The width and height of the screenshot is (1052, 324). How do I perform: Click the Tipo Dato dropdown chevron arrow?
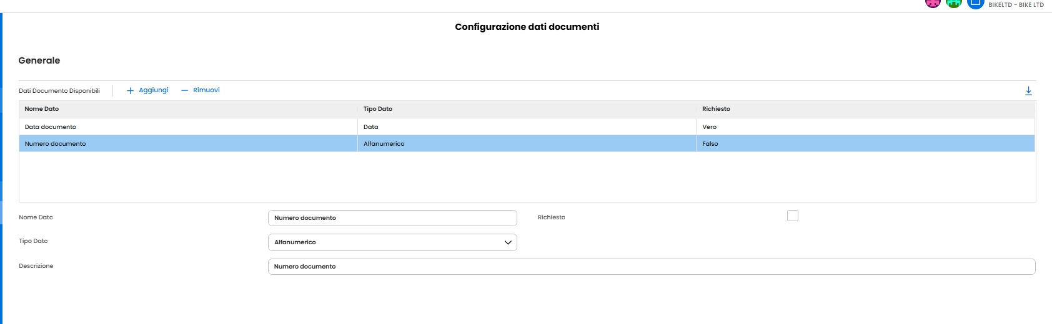pos(508,242)
